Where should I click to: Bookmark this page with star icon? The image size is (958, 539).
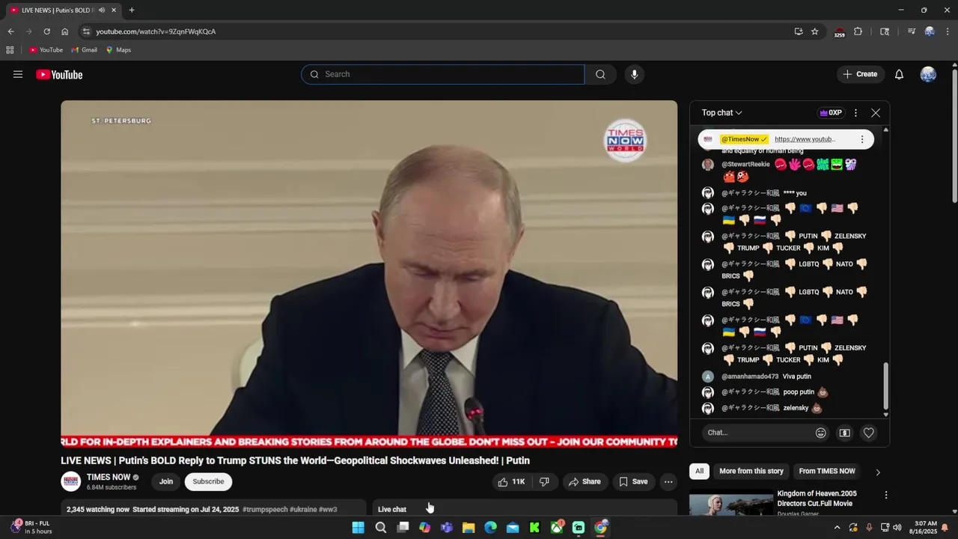815,31
